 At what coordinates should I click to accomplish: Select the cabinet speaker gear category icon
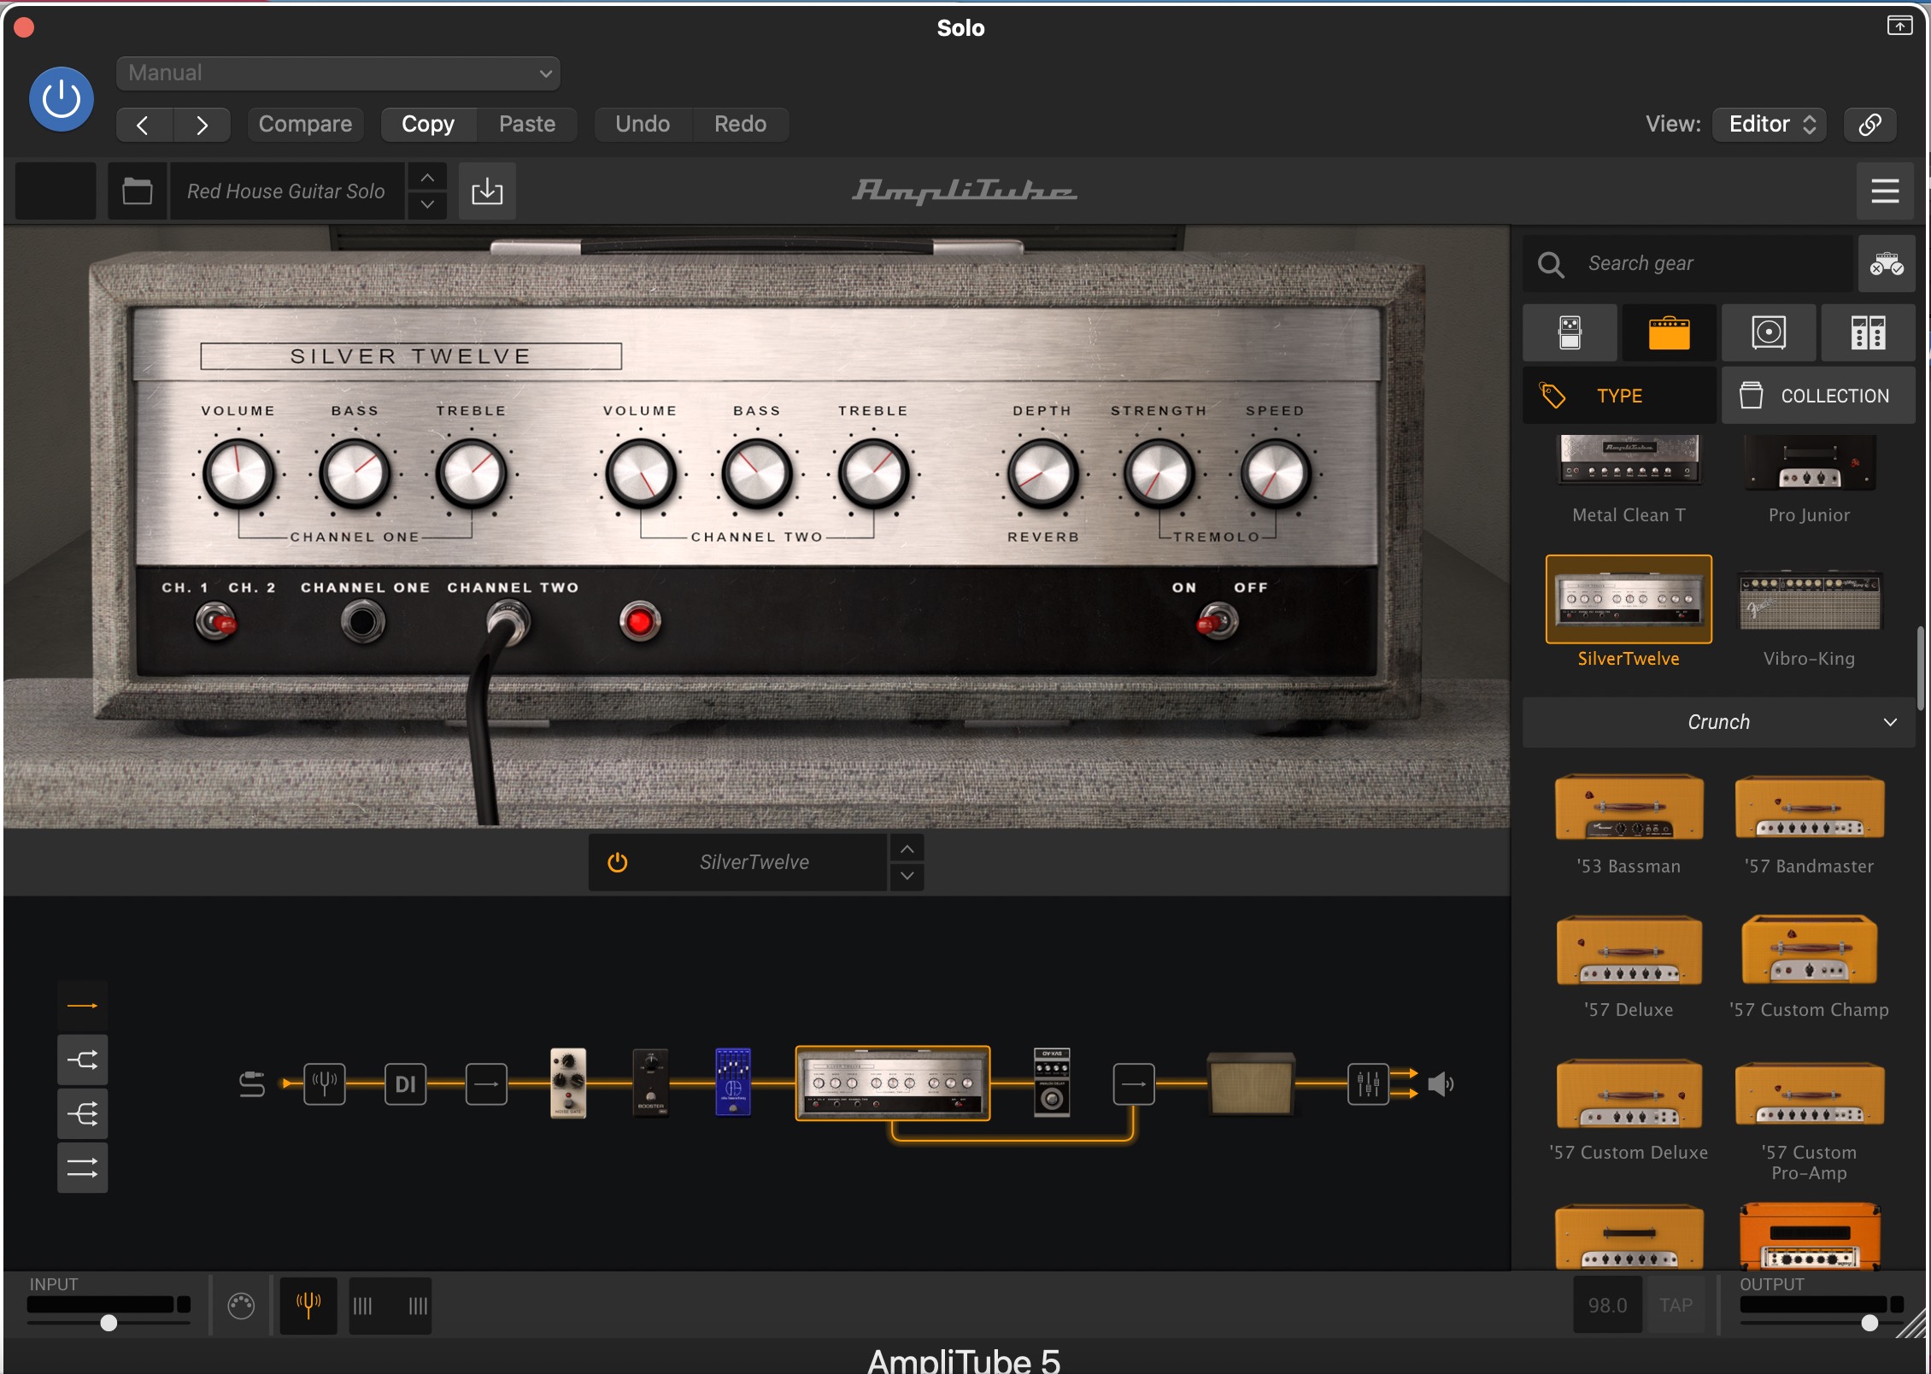click(x=1768, y=332)
